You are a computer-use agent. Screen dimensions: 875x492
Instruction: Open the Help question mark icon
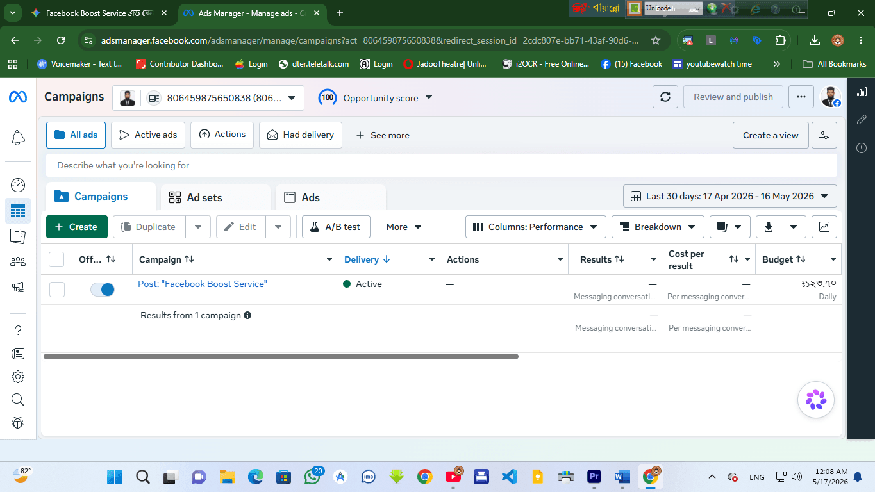(18, 330)
